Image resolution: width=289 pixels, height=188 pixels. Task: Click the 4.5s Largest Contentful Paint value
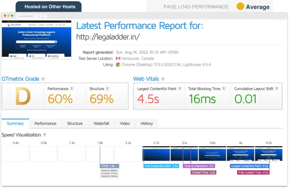pos(148,99)
